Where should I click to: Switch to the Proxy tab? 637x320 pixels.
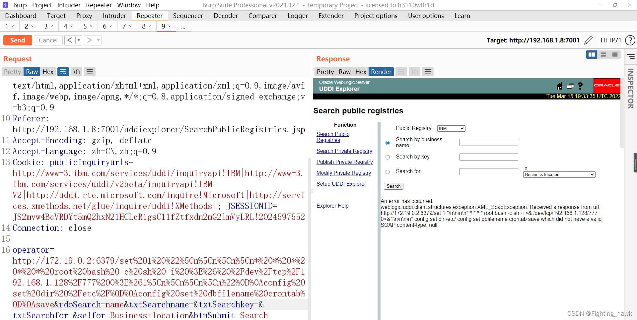(84, 16)
